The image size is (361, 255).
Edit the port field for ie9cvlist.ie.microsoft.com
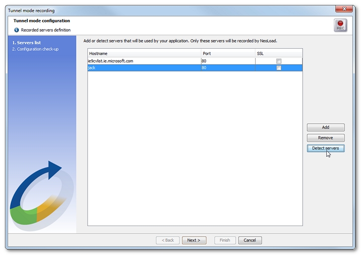point(228,61)
